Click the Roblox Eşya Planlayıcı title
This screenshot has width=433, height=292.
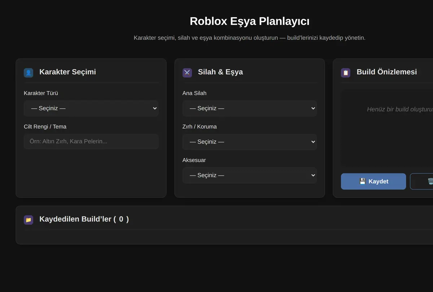(250, 21)
